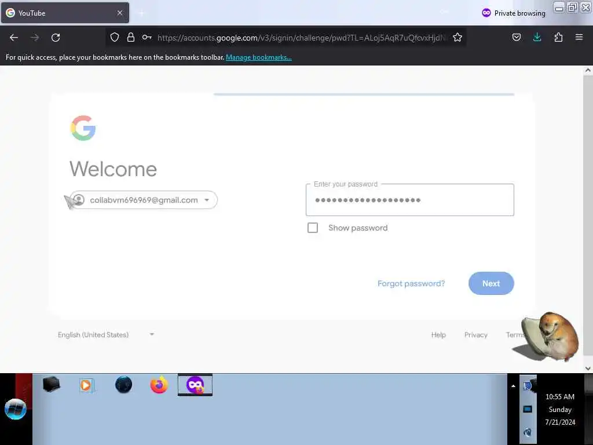This screenshot has height=445, width=593.
Task: Select the private browsing window taskbar icon
Action: (195, 385)
